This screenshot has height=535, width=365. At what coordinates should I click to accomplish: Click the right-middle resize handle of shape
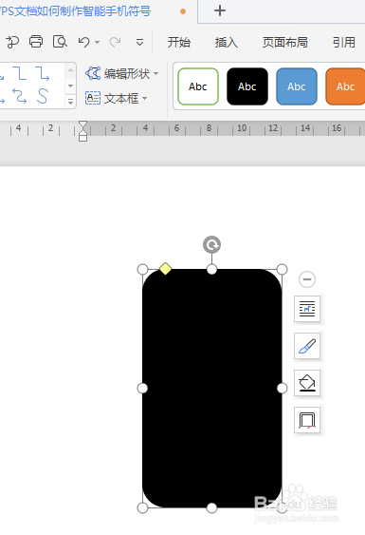(282, 388)
